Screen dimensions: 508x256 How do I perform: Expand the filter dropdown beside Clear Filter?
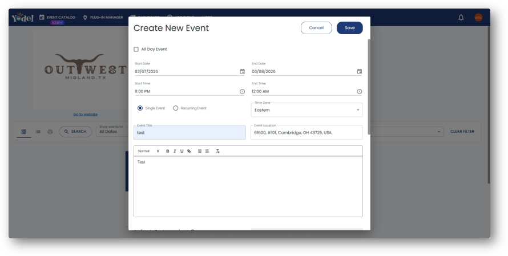pos(439,132)
